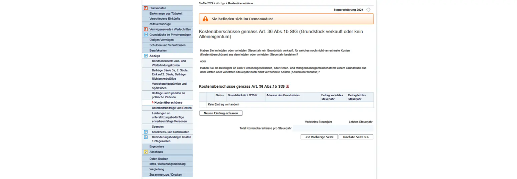The image size is (517, 179).
Task: Open Beiträge und Spenden an politische Parteien
Action: tap(168, 95)
